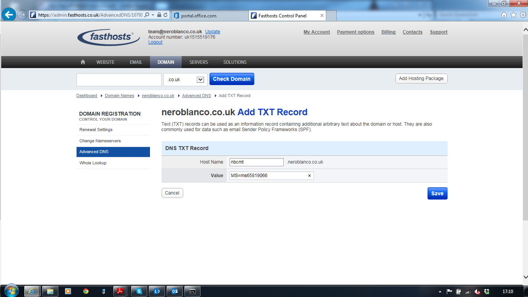528x297 pixels.
Task: Go back using the browser back arrow
Action: [9, 15]
